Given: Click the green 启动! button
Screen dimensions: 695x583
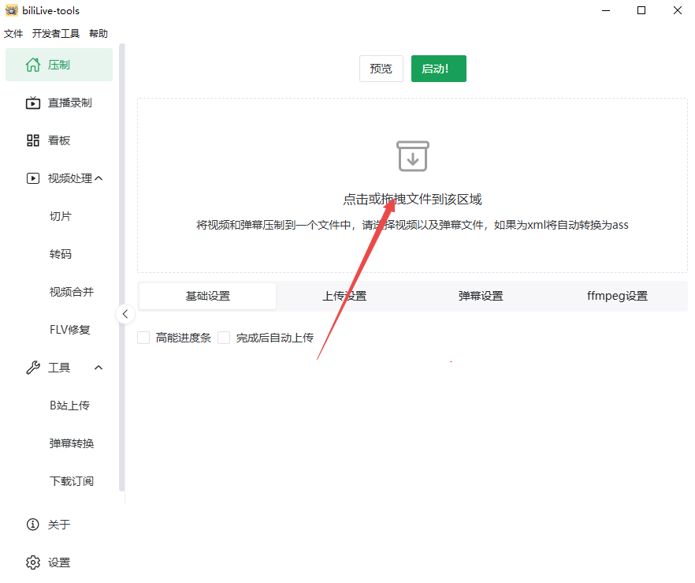Looking at the screenshot, I should pyautogui.click(x=438, y=69).
